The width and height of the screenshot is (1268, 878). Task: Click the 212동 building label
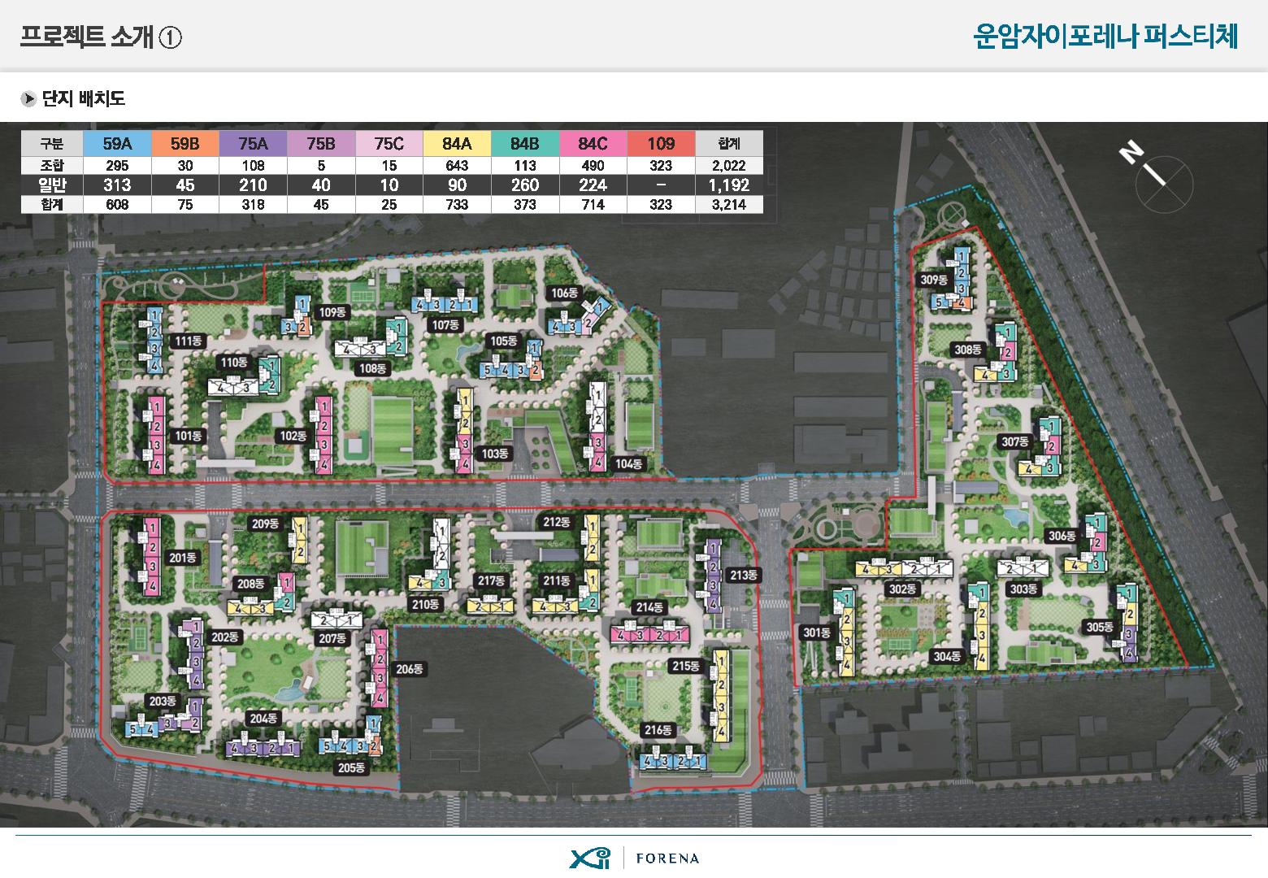[x=557, y=522]
